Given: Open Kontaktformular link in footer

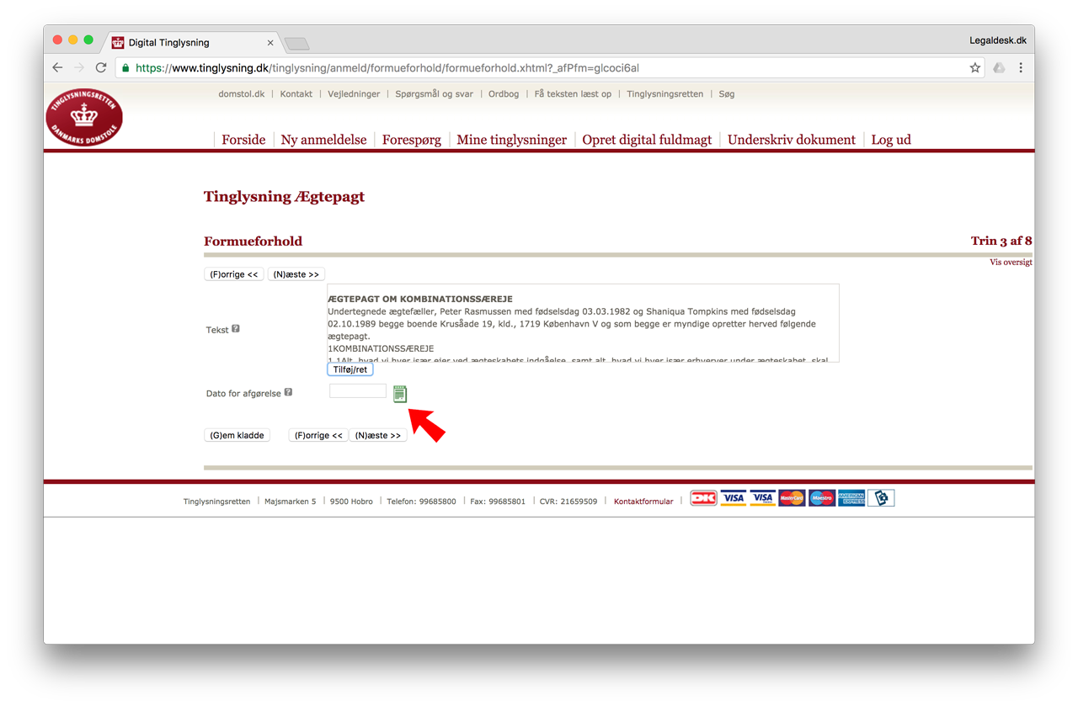Looking at the screenshot, I should click(643, 502).
